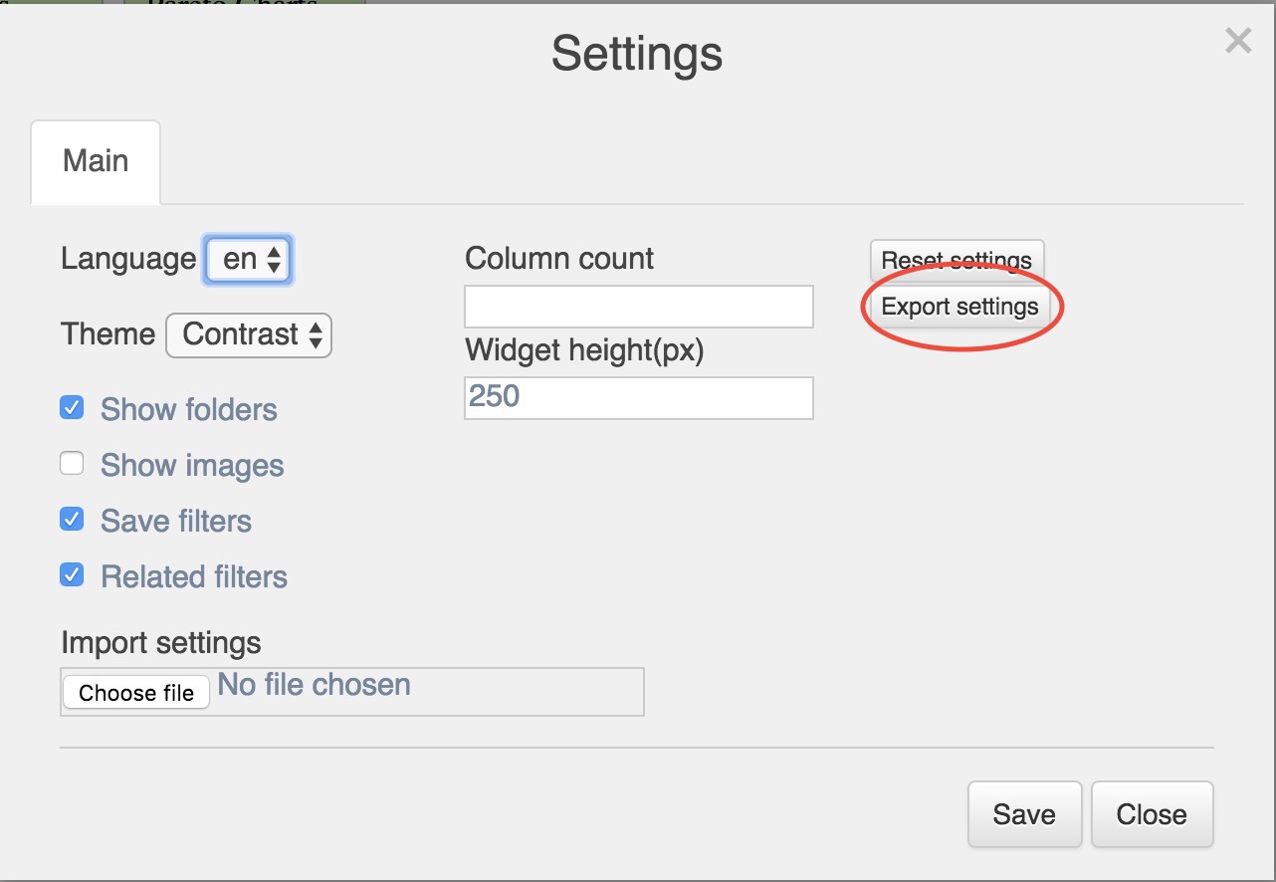Select the Main tab
Screen dimensions: 1276x882
(x=96, y=161)
